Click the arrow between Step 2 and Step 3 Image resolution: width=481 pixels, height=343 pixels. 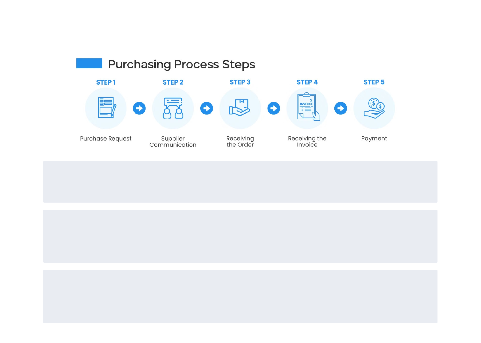click(x=207, y=108)
